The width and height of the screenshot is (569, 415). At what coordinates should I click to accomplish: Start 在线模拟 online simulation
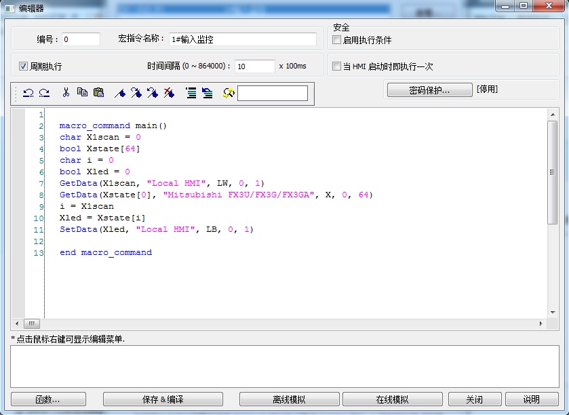tap(392, 399)
